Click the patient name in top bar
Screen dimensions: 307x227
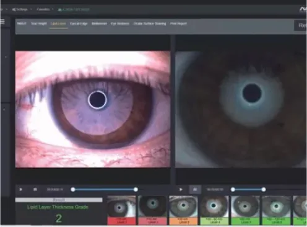[74, 9]
